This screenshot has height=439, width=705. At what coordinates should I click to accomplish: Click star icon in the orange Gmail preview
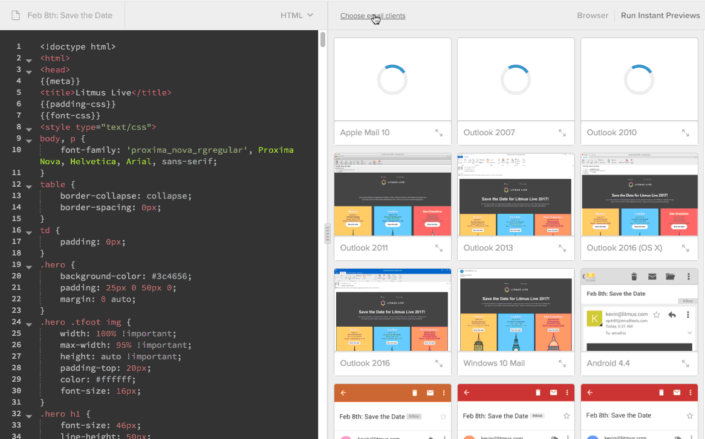[443, 417]
